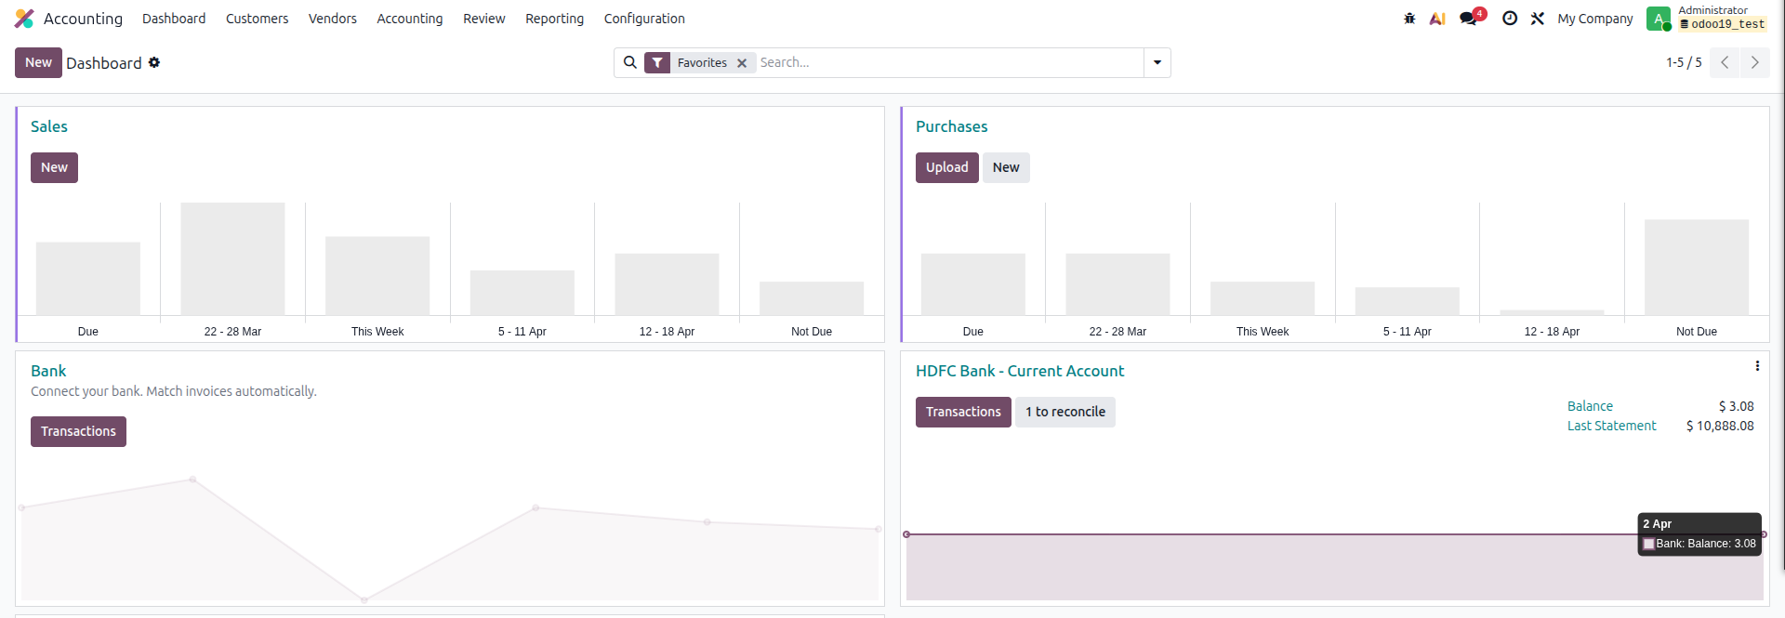Open the Accounting menu item
The height and width of the screenshot is (618, 1785).
[x=410, y=19]
